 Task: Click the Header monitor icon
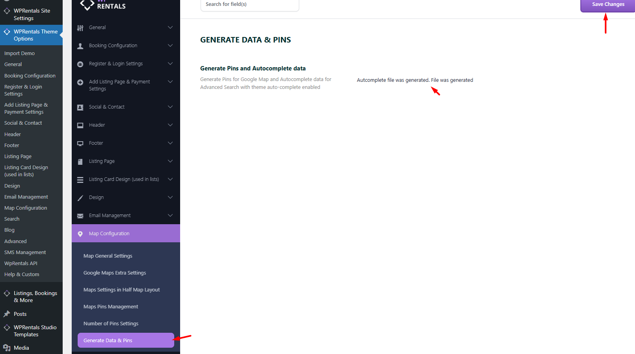pos(80,125)
